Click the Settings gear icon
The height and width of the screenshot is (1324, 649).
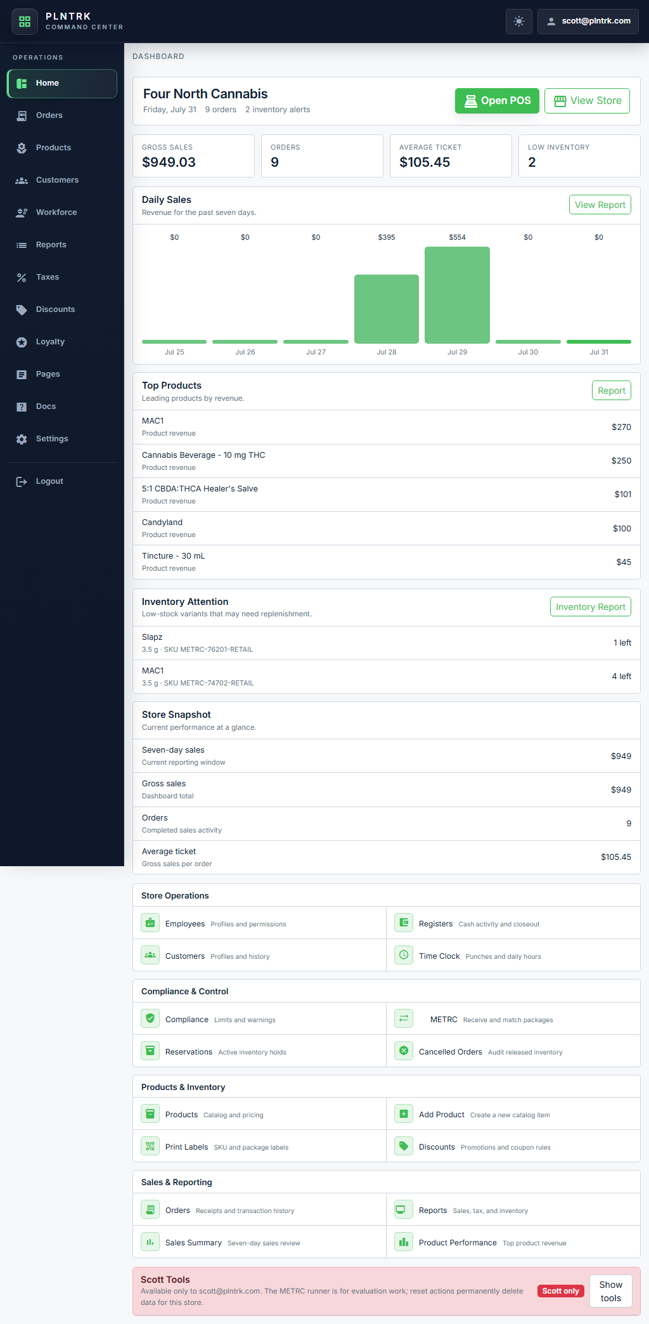click(x=22, y=439)
